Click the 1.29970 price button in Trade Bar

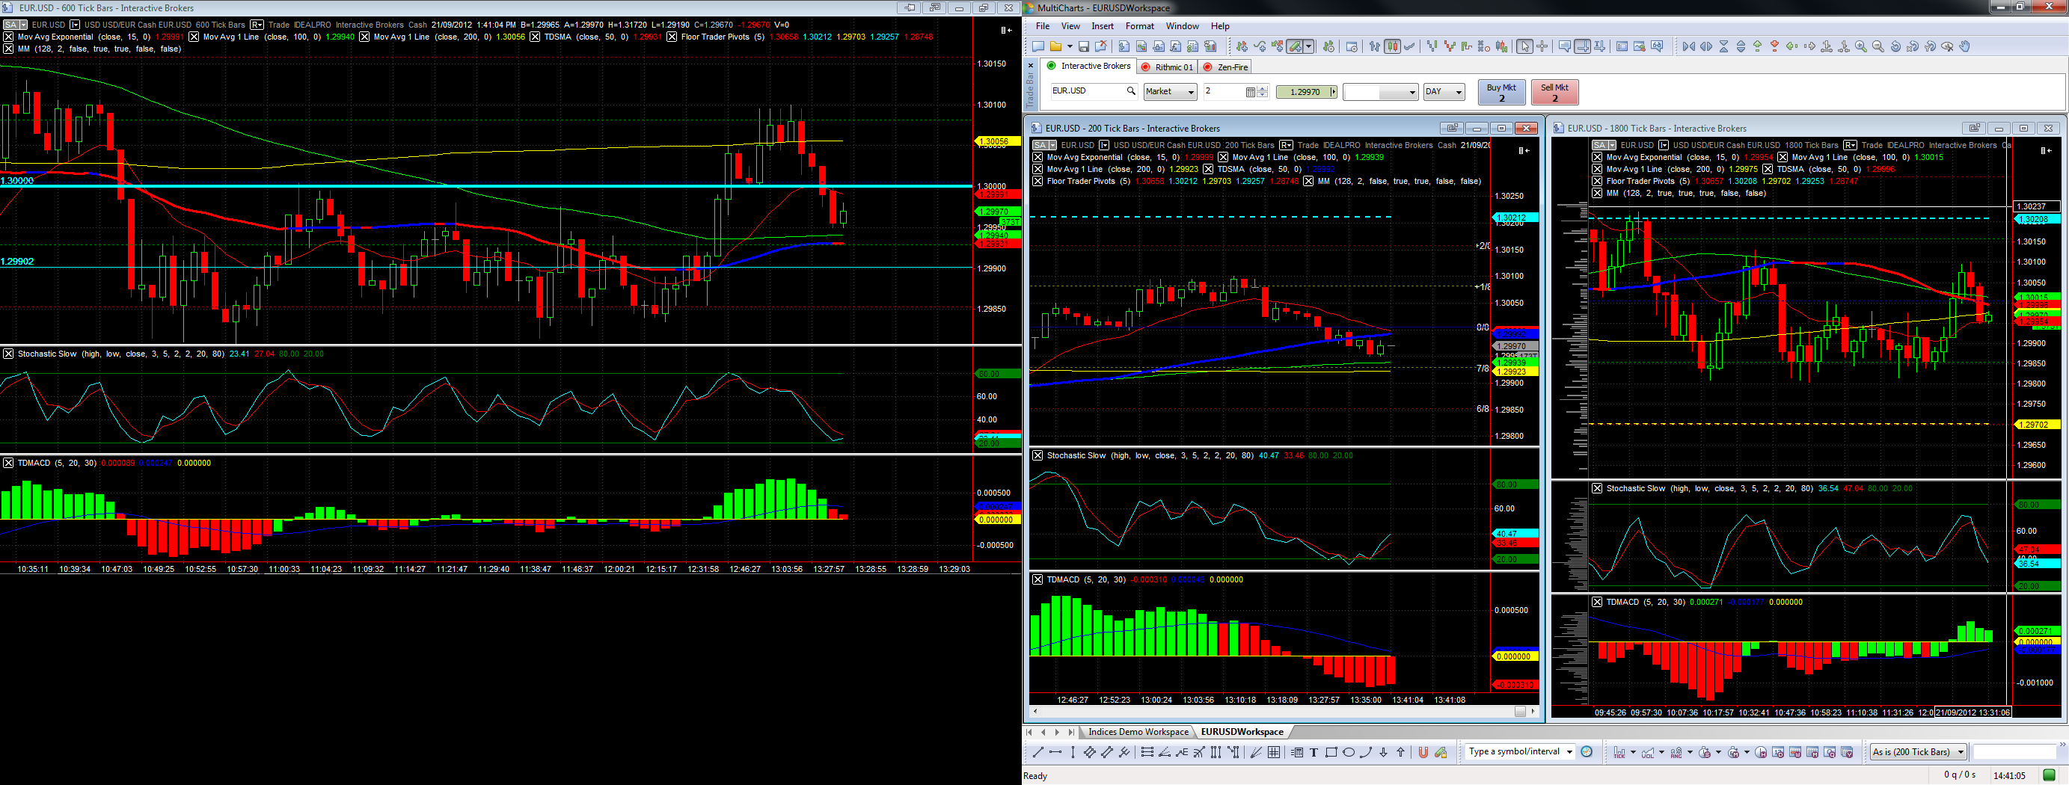[1306, 92]
